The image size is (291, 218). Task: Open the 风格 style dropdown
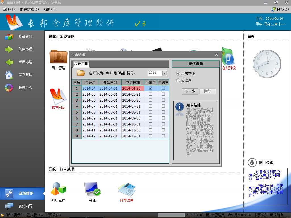tap(280, 9)
